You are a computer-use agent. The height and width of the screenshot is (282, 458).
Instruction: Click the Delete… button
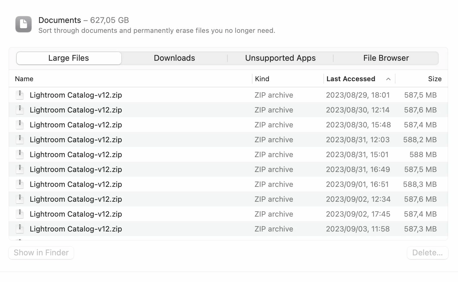427,253
